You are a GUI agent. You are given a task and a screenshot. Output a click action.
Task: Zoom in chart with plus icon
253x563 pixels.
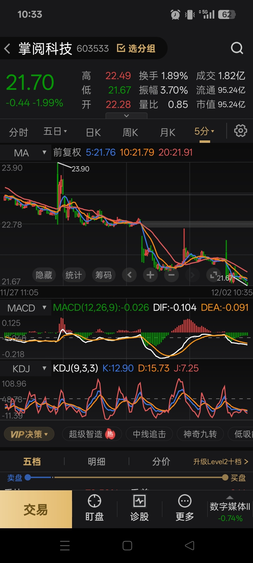click(150, 275)
